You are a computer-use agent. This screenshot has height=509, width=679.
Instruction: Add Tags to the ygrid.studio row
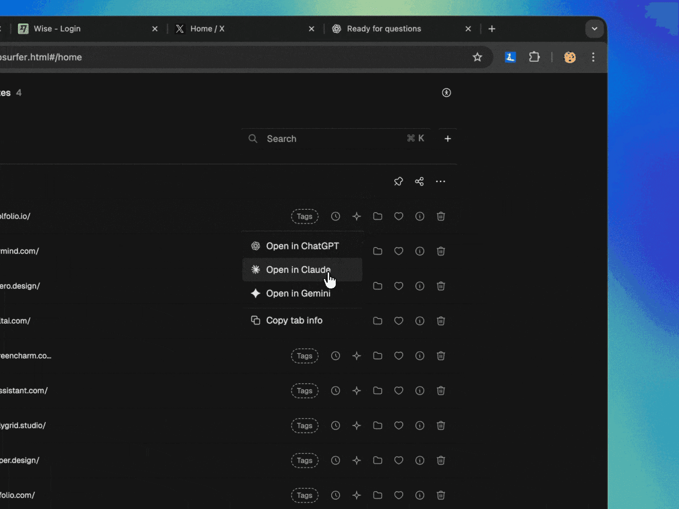coord(305,426)
